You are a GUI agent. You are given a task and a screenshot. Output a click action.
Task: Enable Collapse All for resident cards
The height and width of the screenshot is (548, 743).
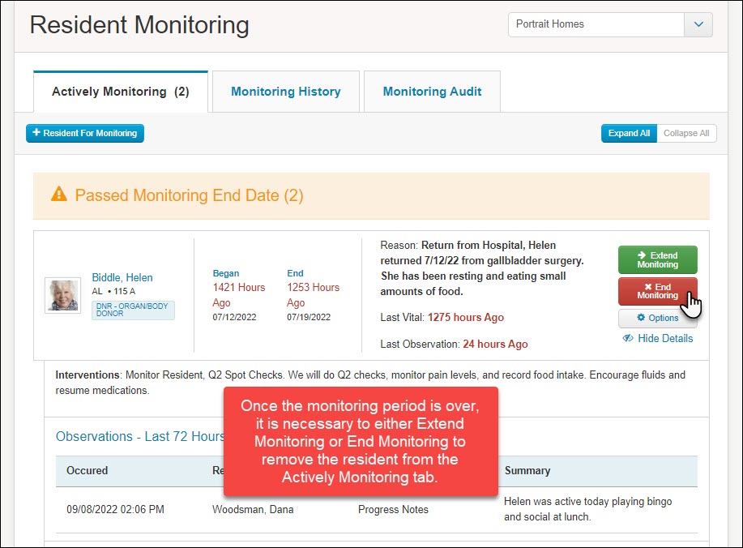(x=685, y=133)
